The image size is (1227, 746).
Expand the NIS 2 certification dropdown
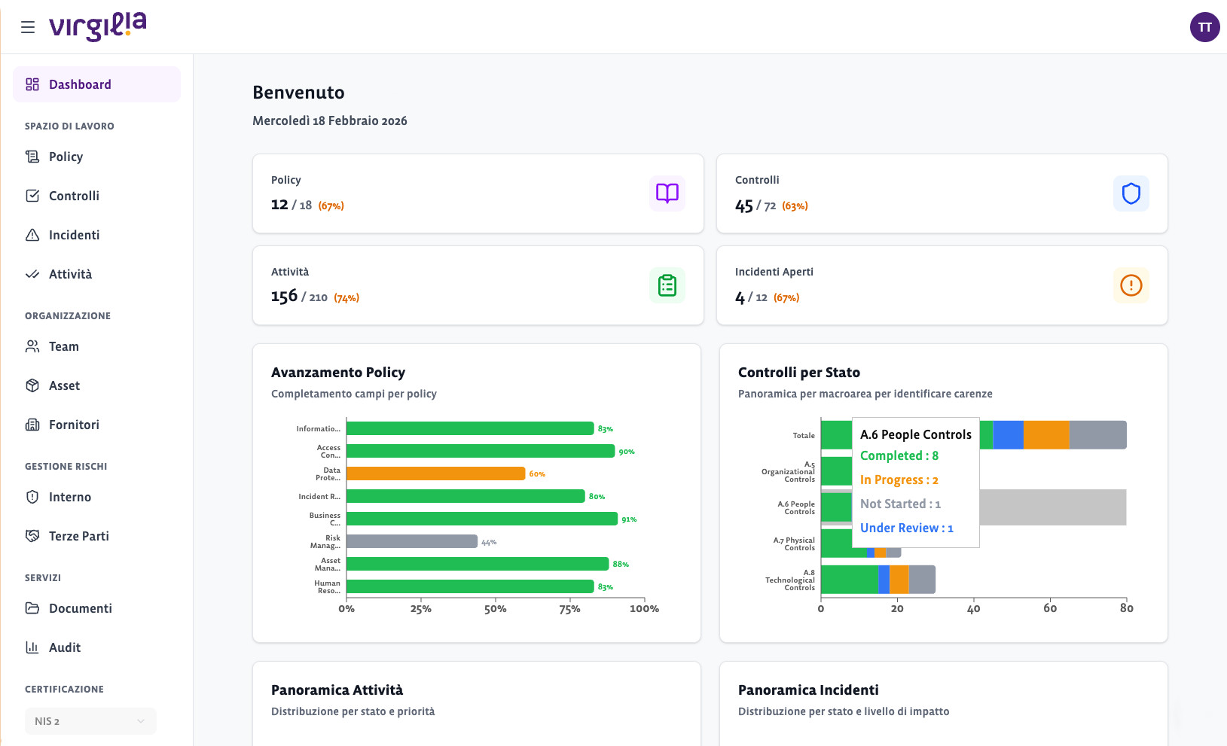tap(90, 721)
